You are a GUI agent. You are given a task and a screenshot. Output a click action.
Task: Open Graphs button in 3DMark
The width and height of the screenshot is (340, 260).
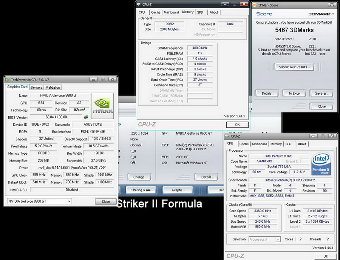178,190
